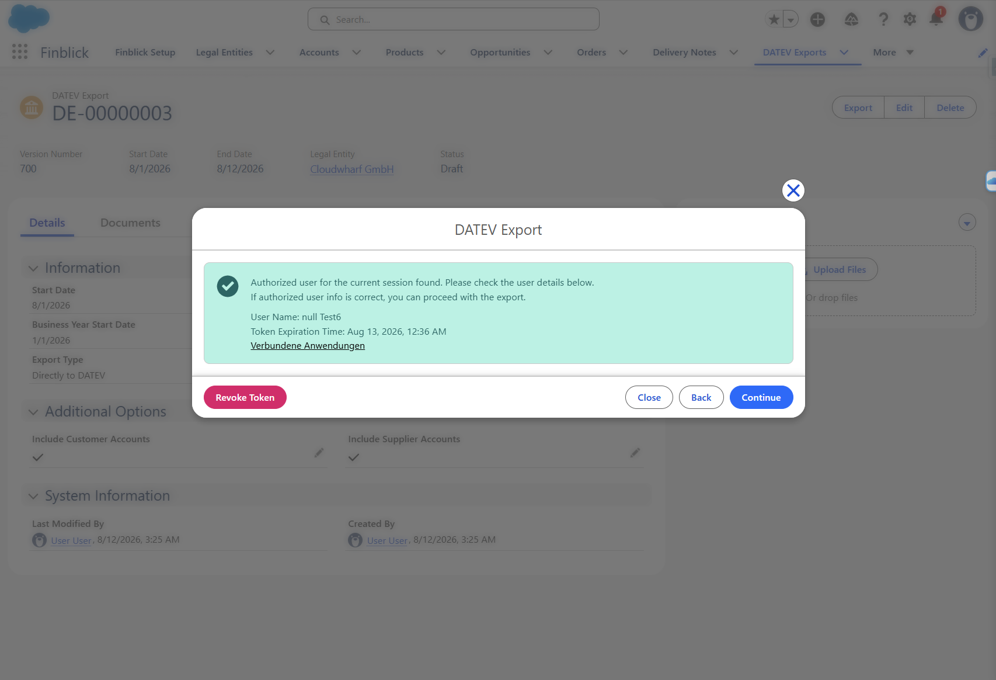
Task: Click the search magnifier icon
Action: click(x=325, y=20)
